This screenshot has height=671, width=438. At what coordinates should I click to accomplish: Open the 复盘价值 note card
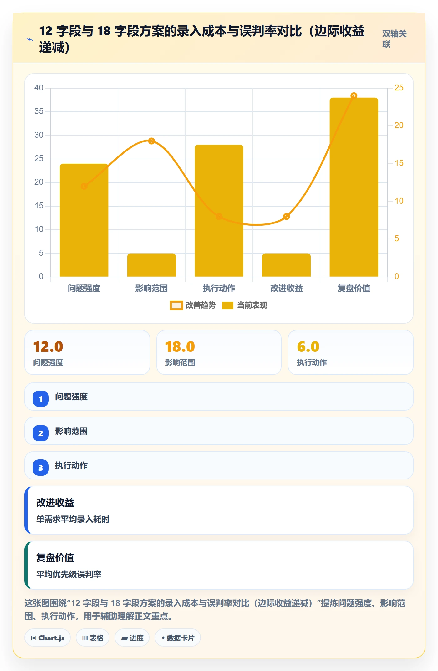click(x=219, y=565)
